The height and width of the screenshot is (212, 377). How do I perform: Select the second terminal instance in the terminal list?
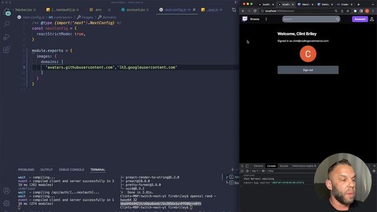click(x=233, y=183)
